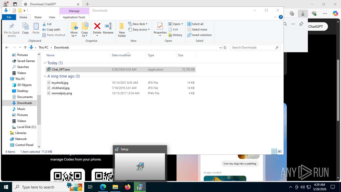Select the clickhand.jpg file
341x192 pixels.
121,88
